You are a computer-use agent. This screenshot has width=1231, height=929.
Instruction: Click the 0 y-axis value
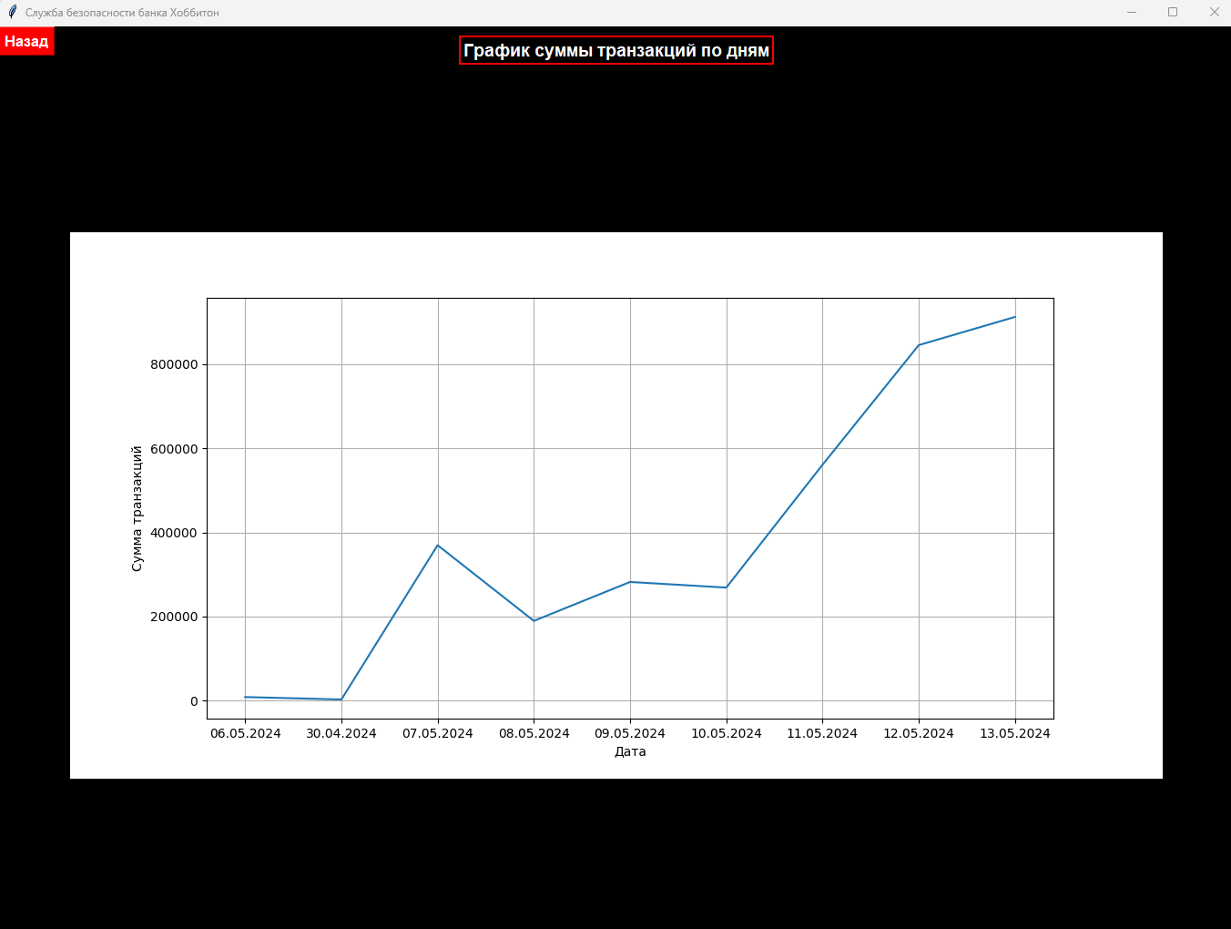click(x=194, y=701)
